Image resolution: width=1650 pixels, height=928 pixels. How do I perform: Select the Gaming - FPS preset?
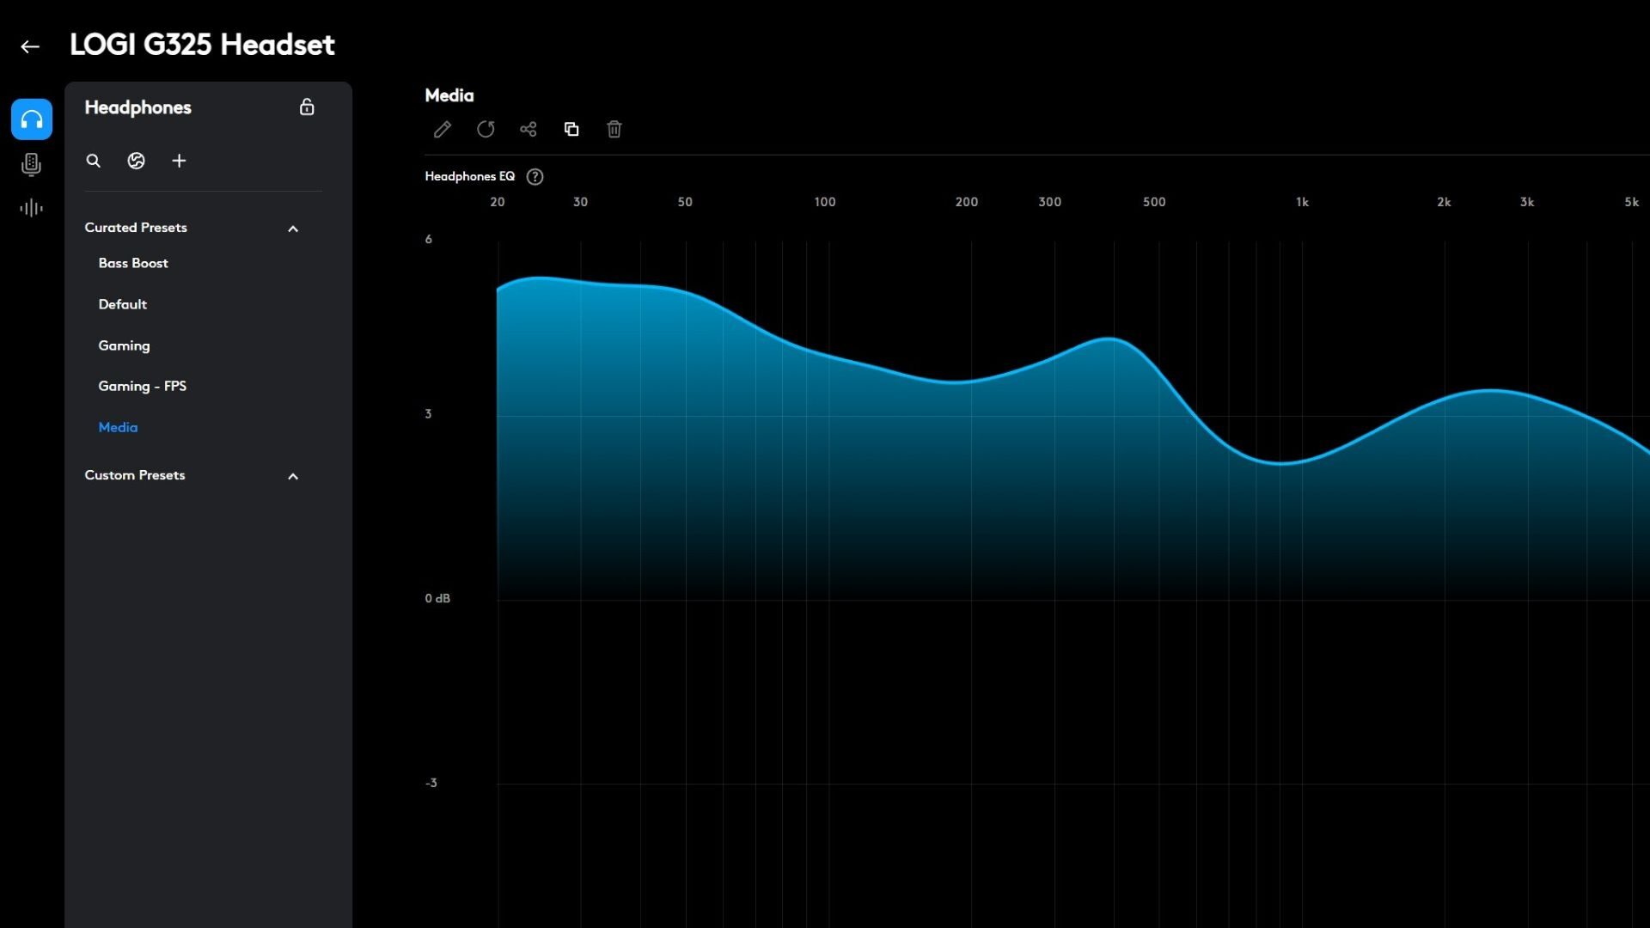tap(143, 386)
